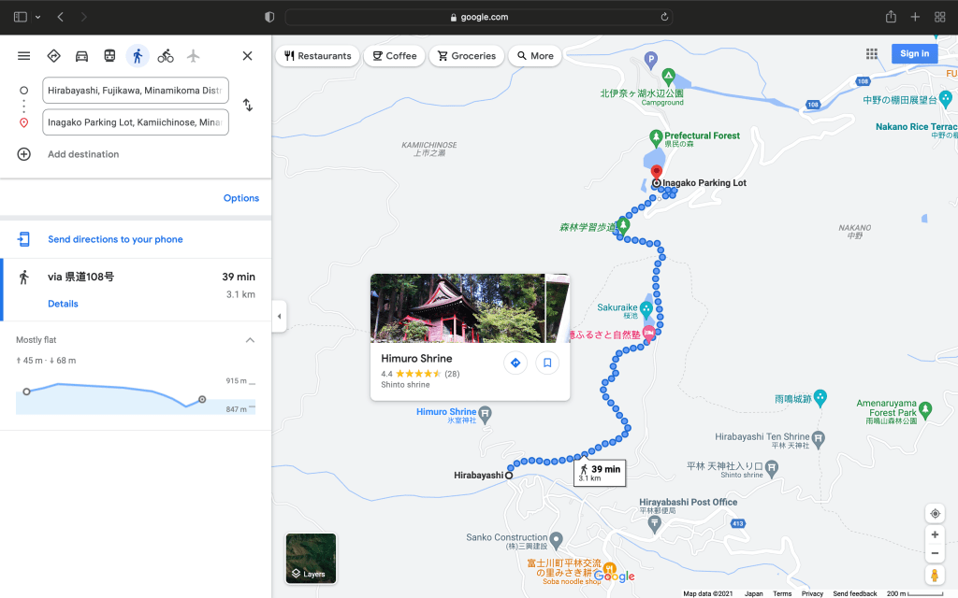
Task: Get directions to Himuro Shrine
Action: click(x=515, y=363)
